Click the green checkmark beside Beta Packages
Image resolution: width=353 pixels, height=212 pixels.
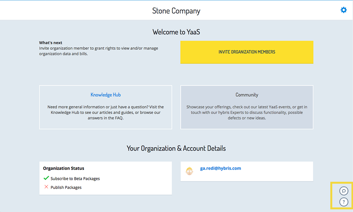pos(46,178)
